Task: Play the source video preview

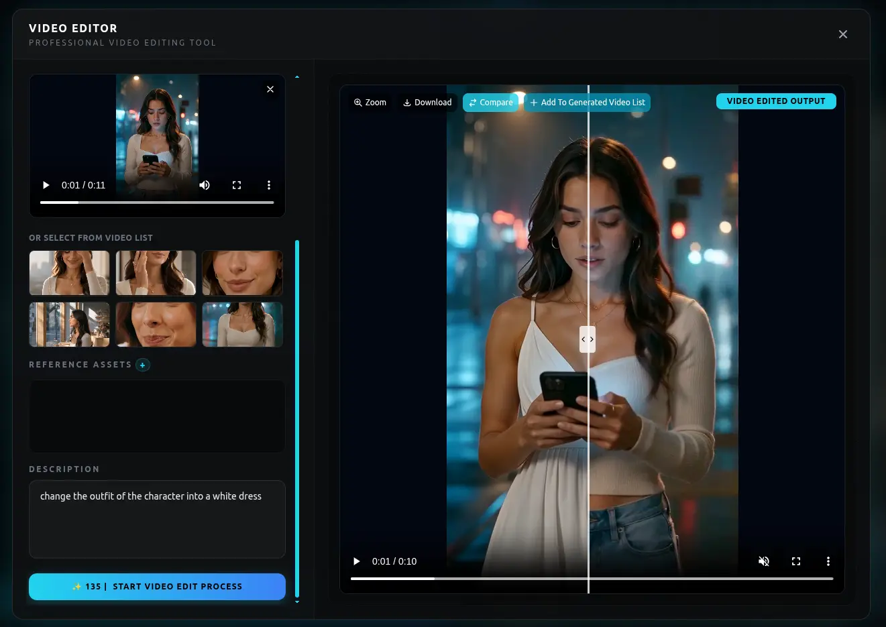Action: 46,185
